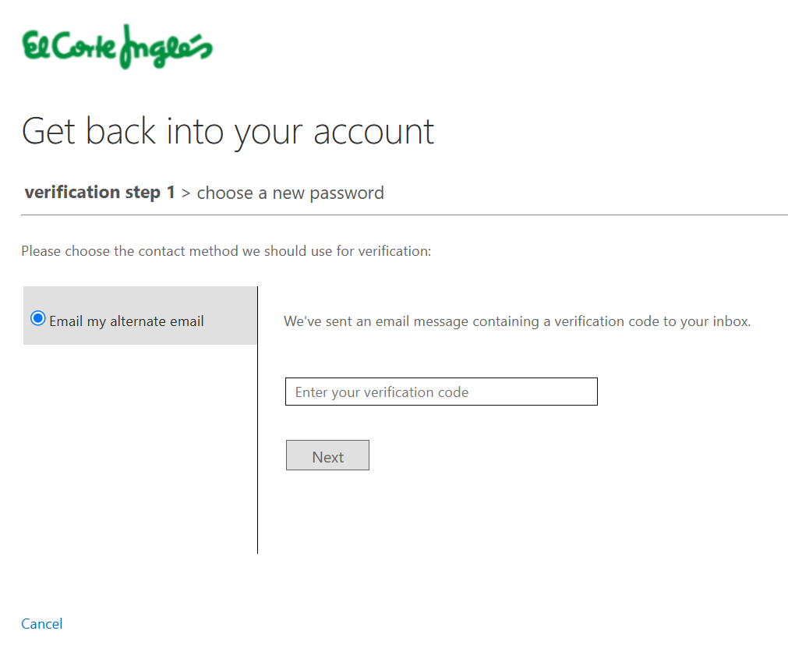This screenshot has height=670, width=788.
Task: Select the Email my alternate email radio button
Action: pos(37,318)
